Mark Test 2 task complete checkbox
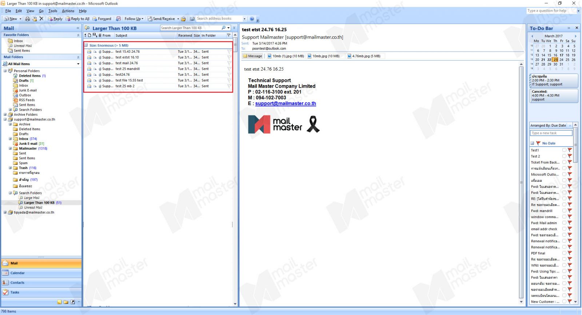 564,156
